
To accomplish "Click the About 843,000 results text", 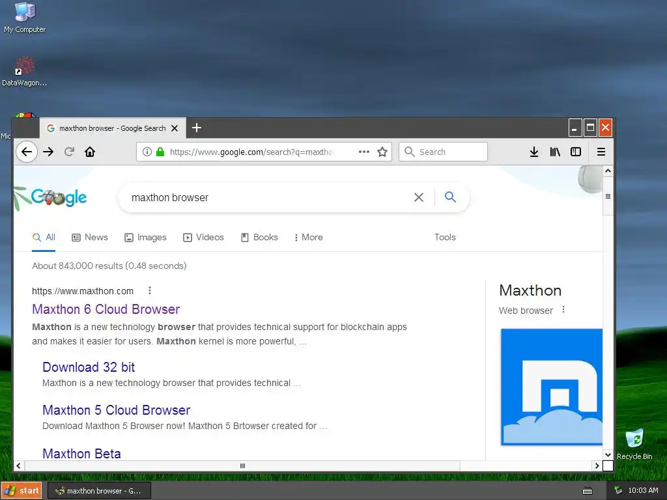I will pos(109,266).
